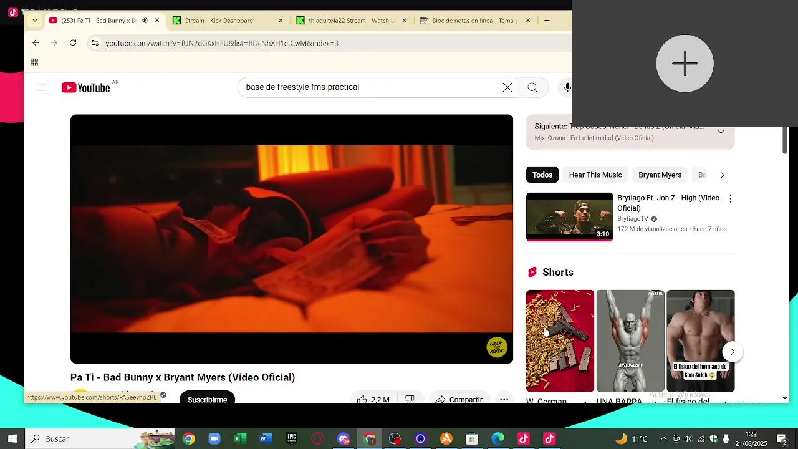Open a new browser tab
This screenshot has height=449, width=798.
547,21
